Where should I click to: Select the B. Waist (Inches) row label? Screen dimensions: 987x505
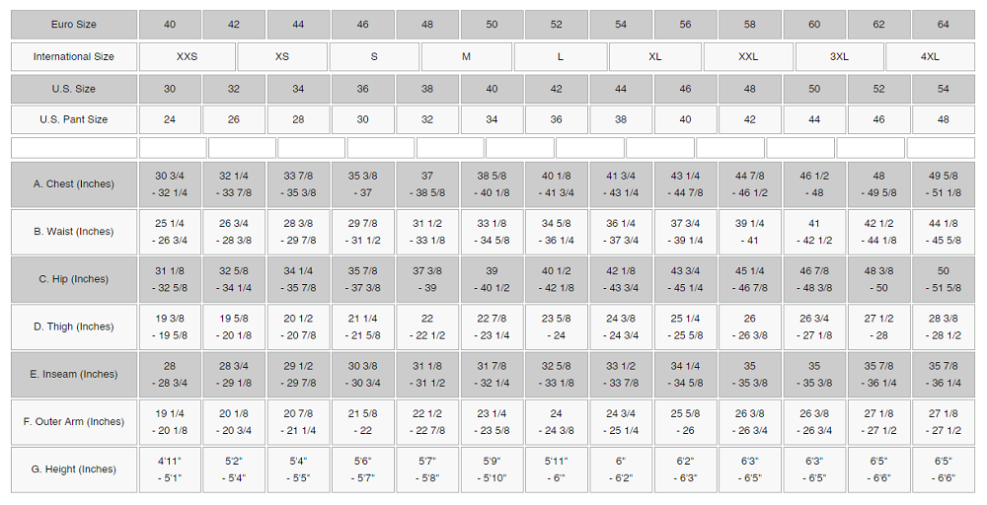(x=74, y=232)
